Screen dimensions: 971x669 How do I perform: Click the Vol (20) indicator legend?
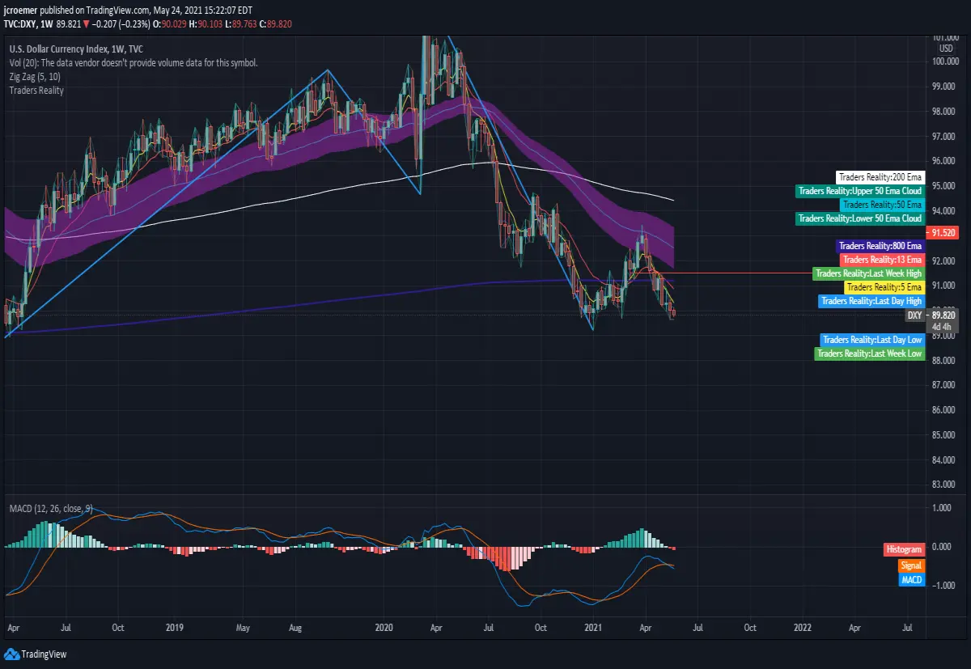click(x=134, y=62)
